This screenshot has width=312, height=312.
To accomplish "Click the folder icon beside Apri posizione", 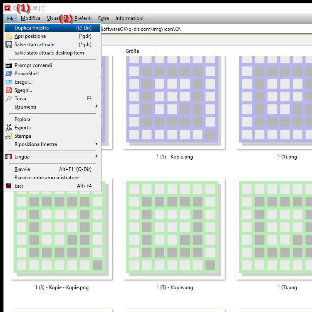I will tap(9, 36).
